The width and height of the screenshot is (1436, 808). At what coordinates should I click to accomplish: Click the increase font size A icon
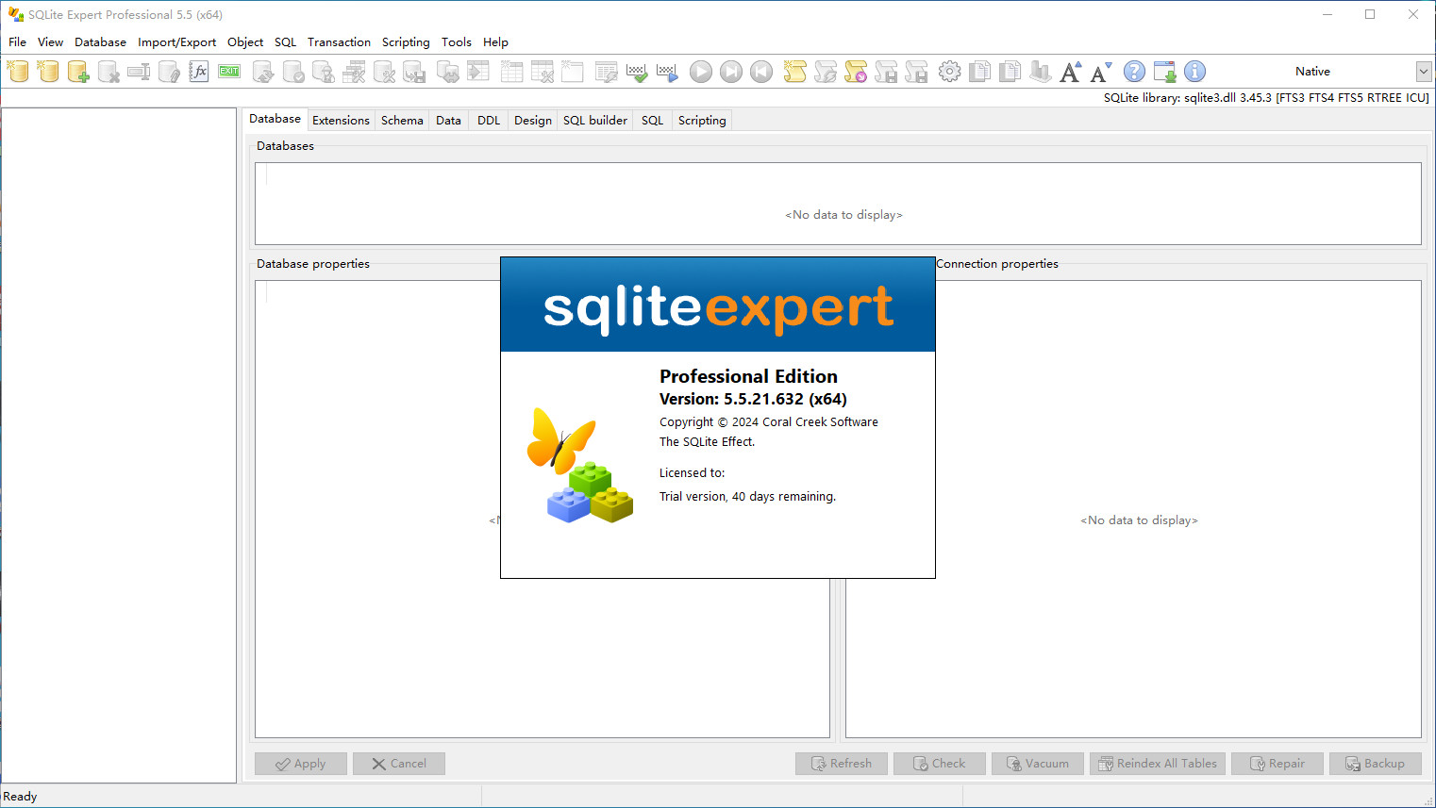(1071, 72)
